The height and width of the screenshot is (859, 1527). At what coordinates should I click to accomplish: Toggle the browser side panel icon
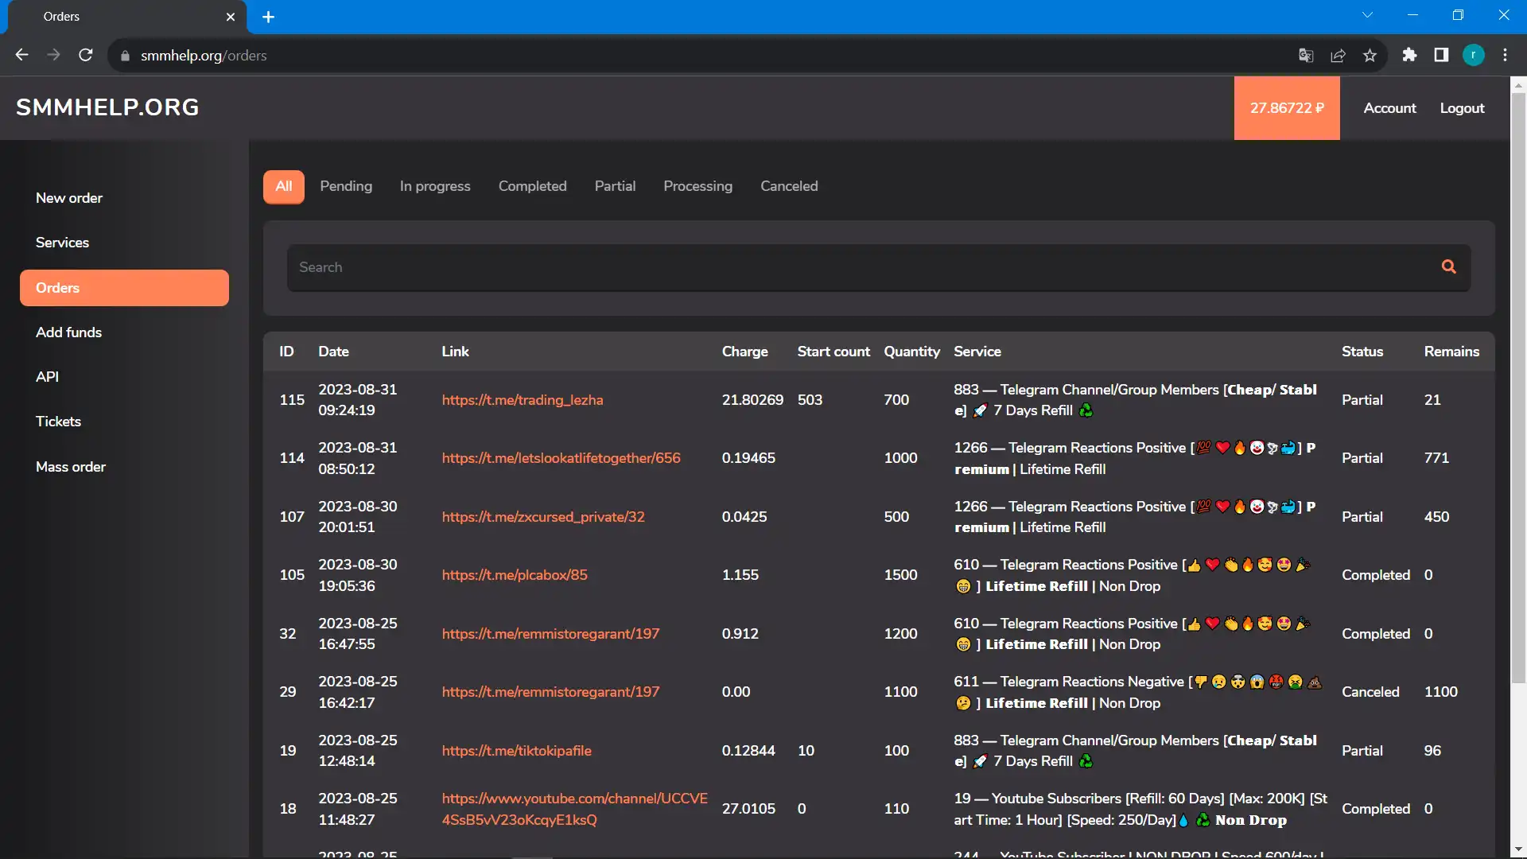tap(1441, 55)
